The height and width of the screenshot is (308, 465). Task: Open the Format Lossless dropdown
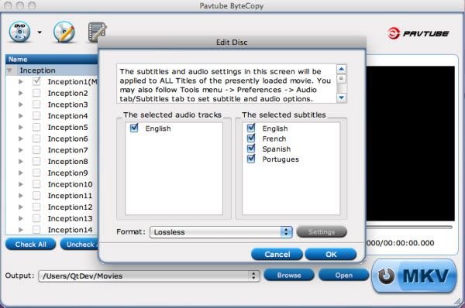click(221, 232)
